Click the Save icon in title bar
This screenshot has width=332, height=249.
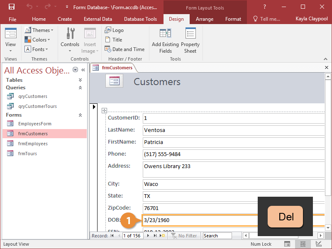11,7
